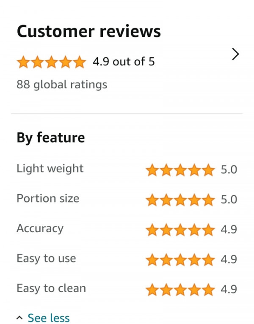Select the Easy to clean star rating
254x324 pixels.
point(180,290)
